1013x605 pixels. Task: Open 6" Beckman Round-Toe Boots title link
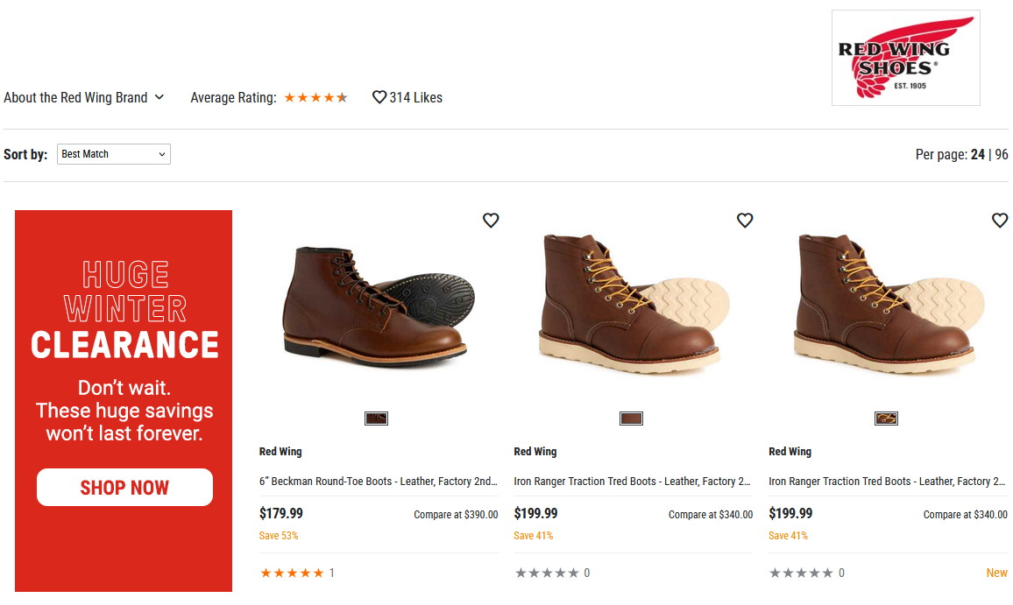pyautogui.click(x=379, y=481)
